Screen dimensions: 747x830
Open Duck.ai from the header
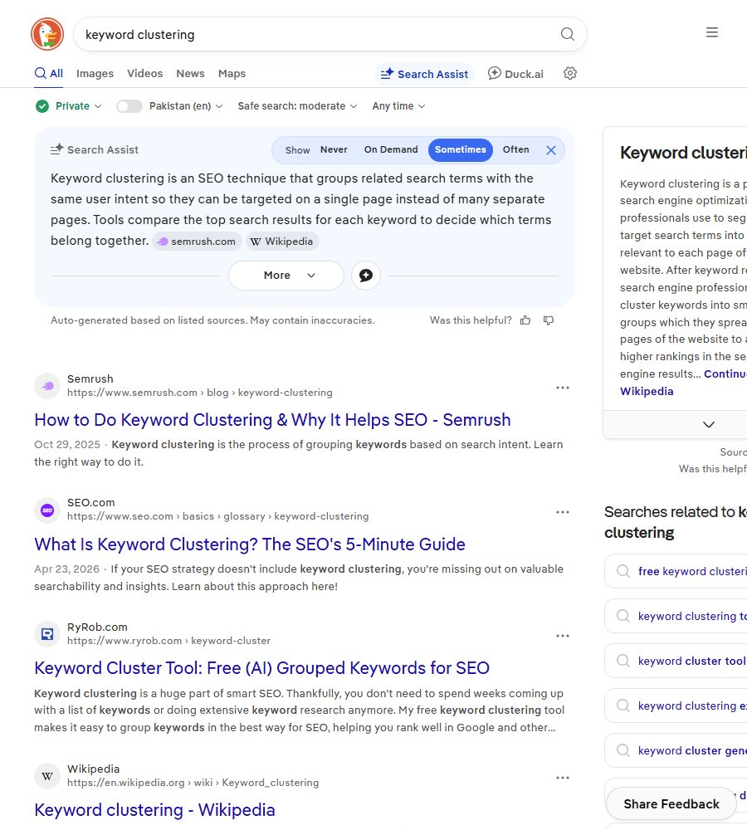click(x=515, y=74)
